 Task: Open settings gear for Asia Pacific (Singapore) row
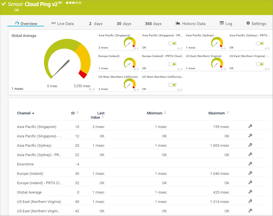(250, 127)
